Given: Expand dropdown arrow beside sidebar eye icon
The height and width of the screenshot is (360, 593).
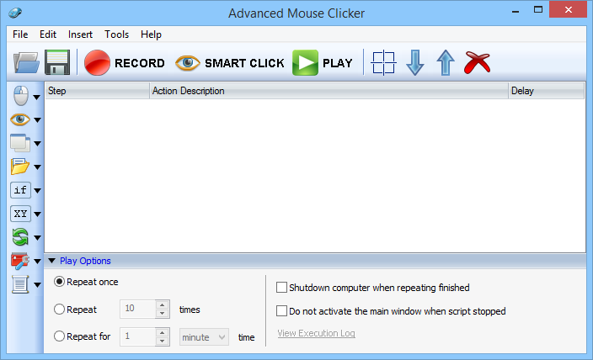Looking at the screenshot, I should (x=37, y=120).
